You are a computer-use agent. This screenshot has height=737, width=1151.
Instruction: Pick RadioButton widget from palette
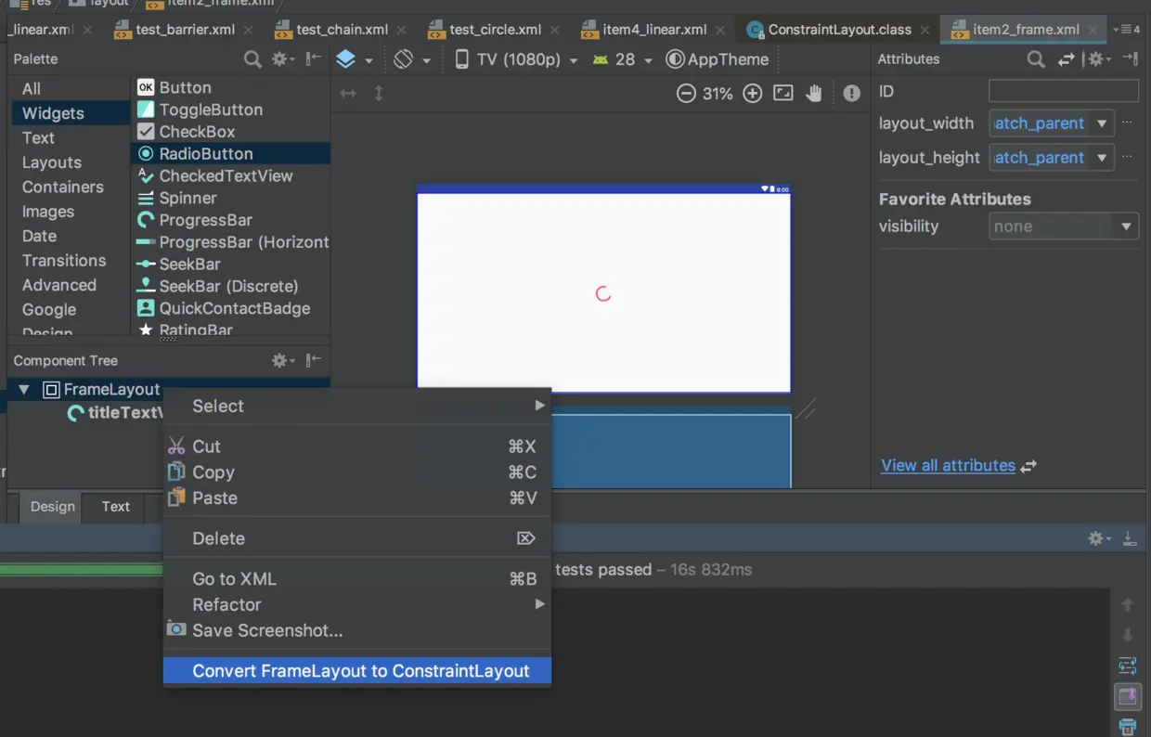pyautogui.click(x=231, y=154)
